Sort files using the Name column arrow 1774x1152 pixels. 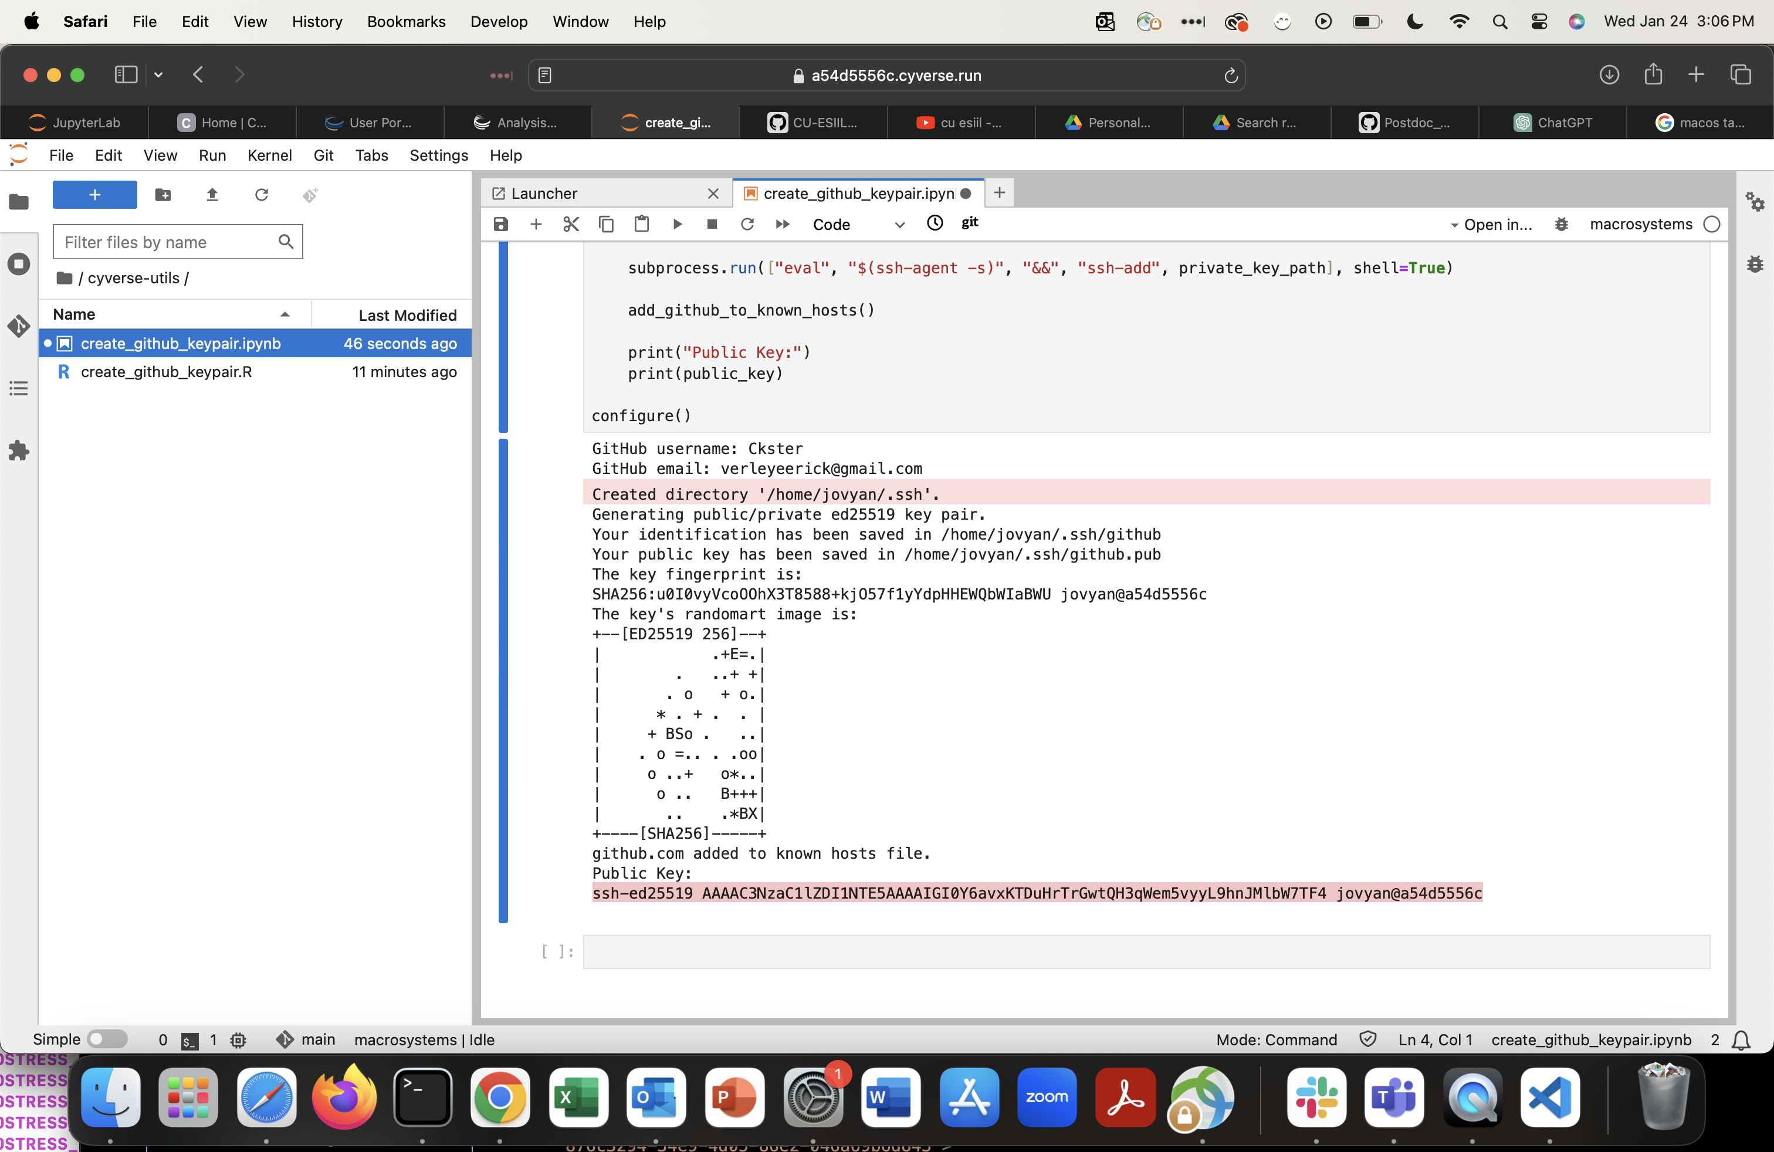(285, 314)
